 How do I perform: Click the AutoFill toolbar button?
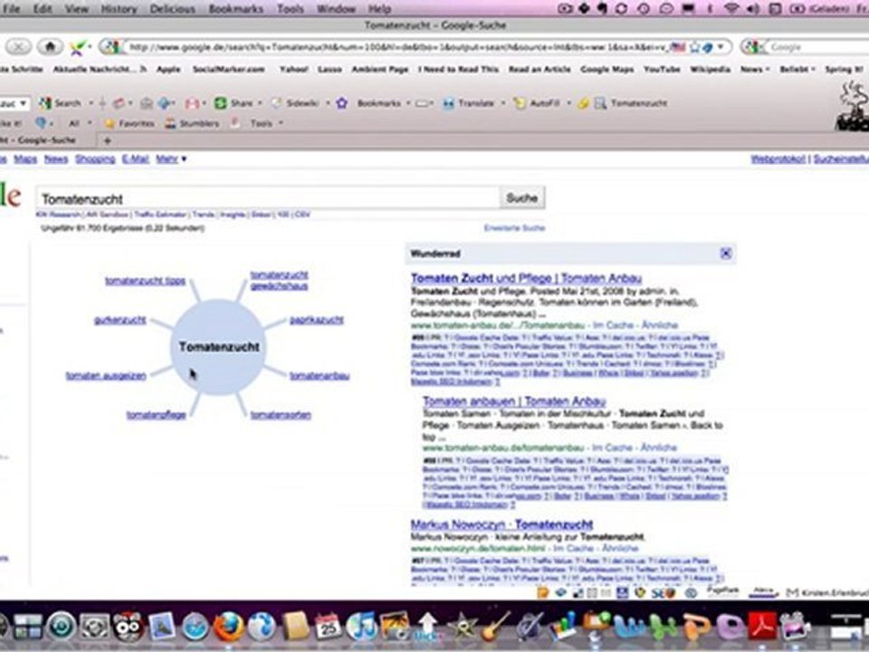tap(537, 103)
